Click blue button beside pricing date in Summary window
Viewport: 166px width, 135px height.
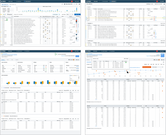pyautogui.click(x=77, y=56)
